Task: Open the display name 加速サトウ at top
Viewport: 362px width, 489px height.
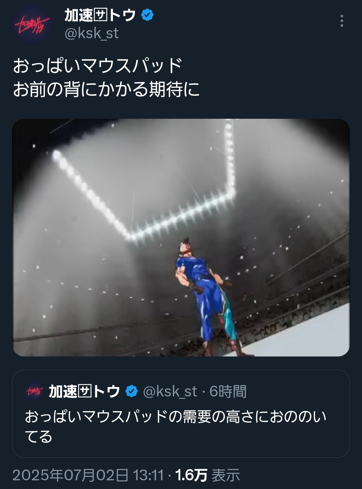Action: tap(100, 15)
